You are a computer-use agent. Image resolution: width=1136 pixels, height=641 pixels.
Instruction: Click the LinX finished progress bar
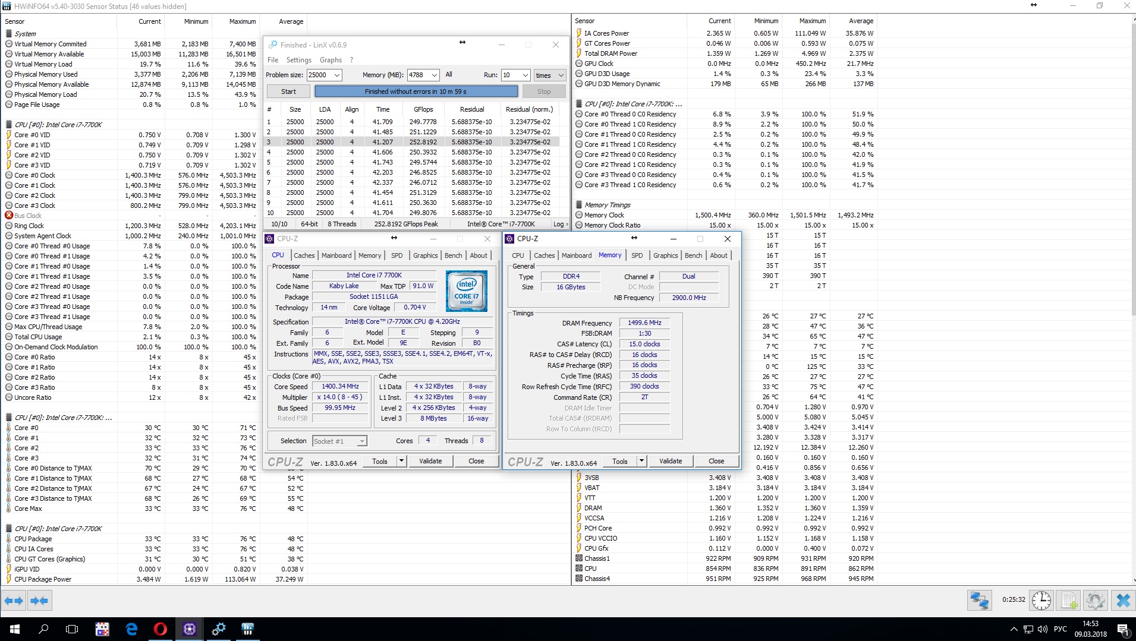point(416,91)
